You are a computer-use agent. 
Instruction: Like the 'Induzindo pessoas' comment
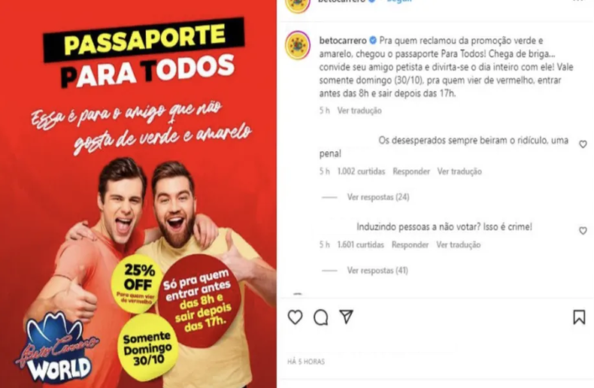tap(583, 231)
